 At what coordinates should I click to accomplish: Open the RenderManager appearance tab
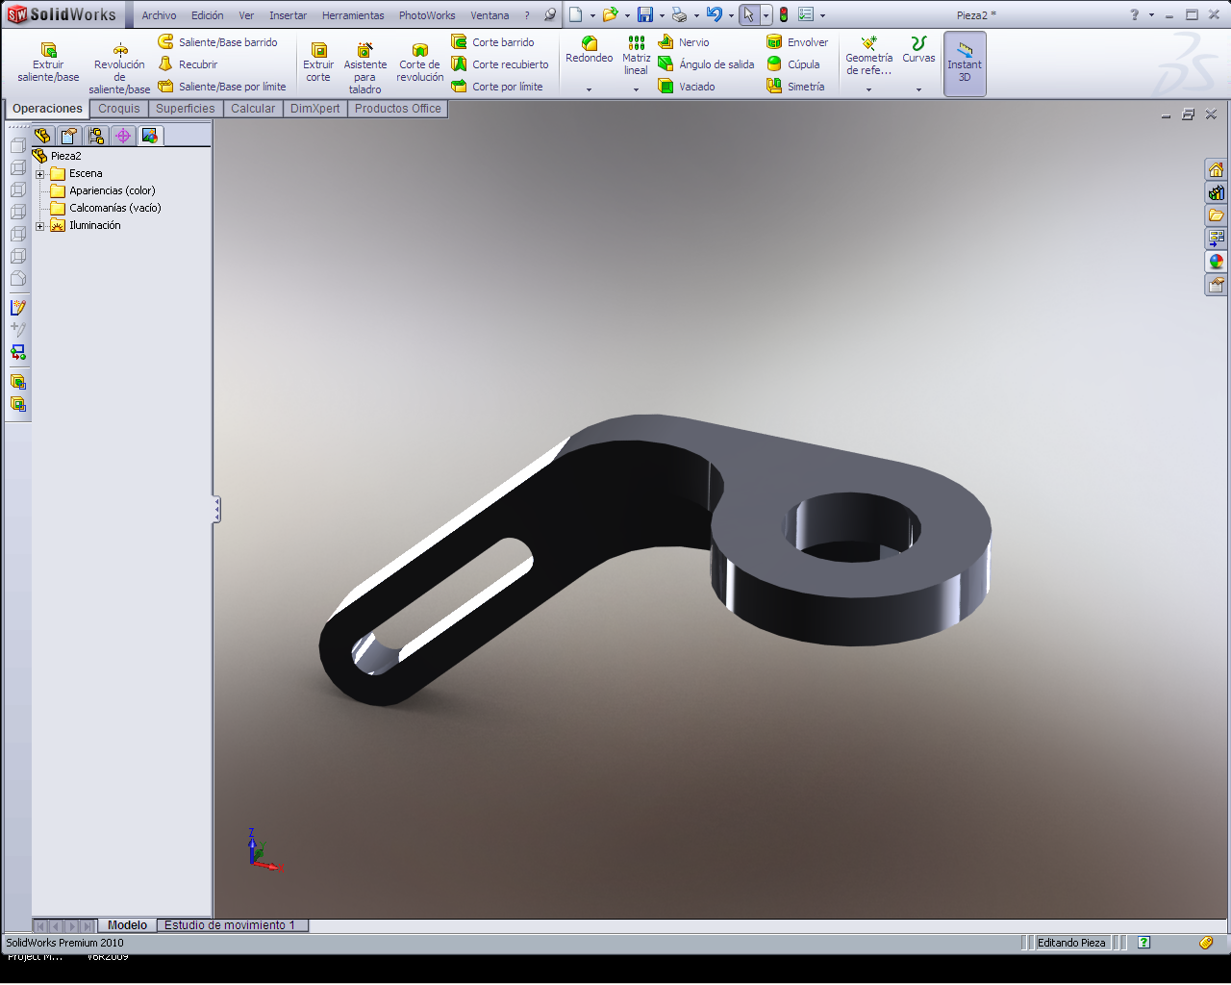click(150, 136)
